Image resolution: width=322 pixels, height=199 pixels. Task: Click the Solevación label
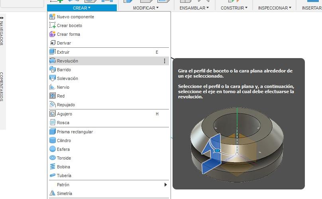67,78
